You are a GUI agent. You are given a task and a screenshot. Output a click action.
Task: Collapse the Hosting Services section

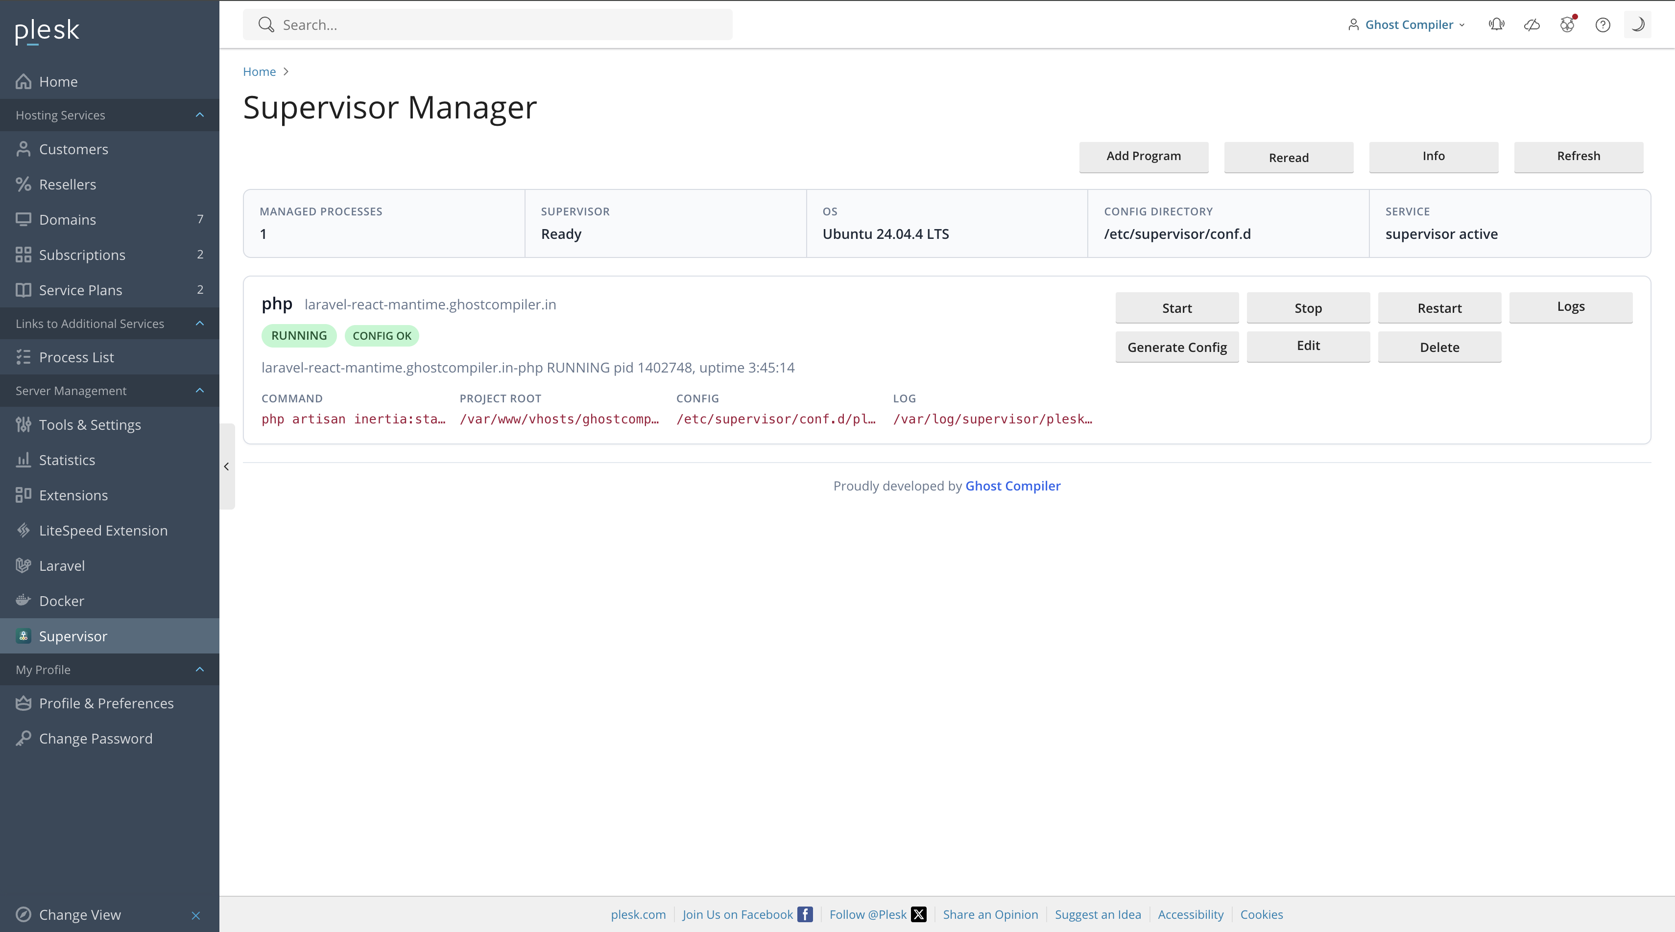click(200, 115)
